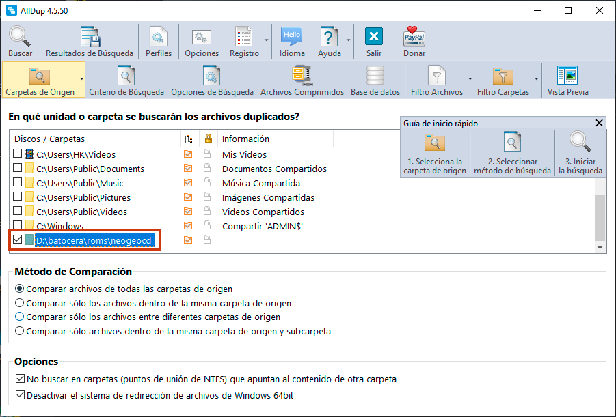Switch to Criterio de Búsqueda tab
Viewport: 616px width, 417px height.
pyautogui.click(x=126, y=80)
